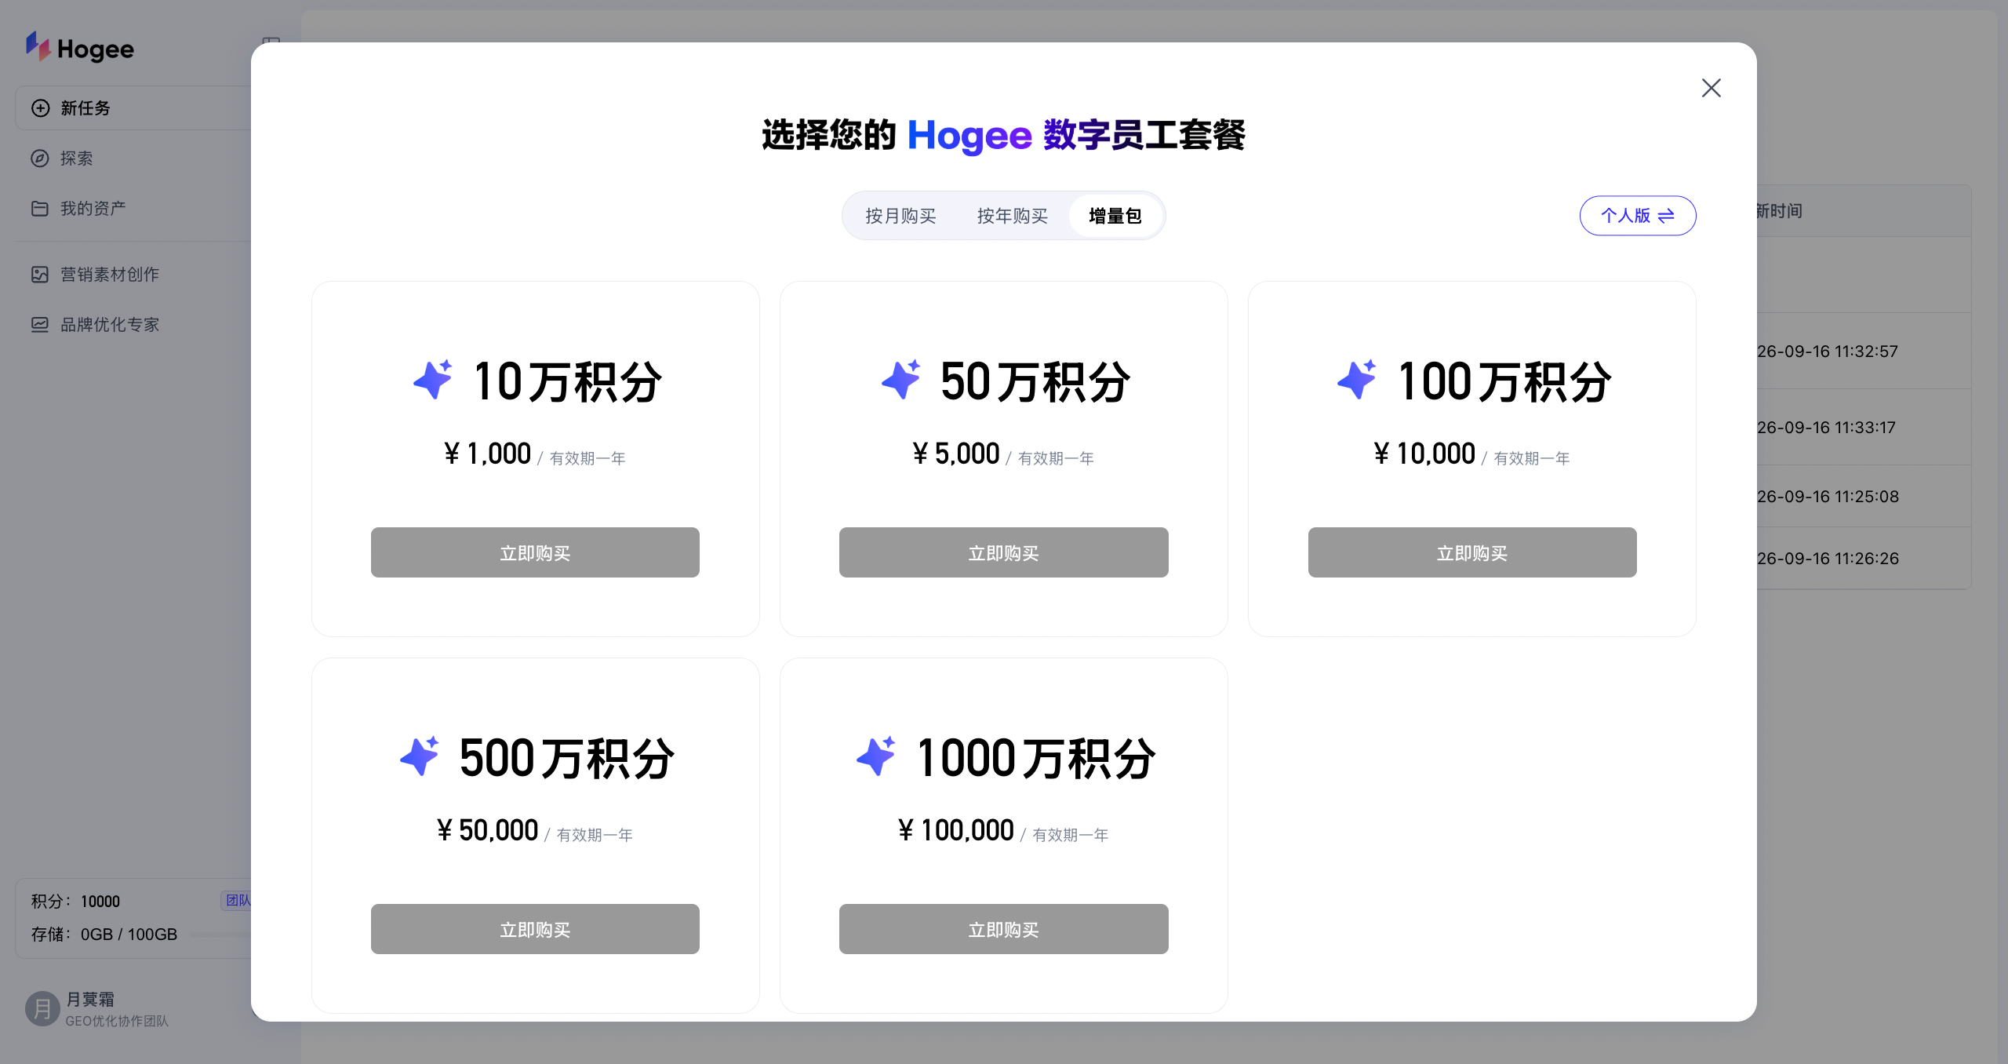2008x1064 pixels.
Task: Click the sparkle icon beside 100万积分
Action: click(1357, 380)
